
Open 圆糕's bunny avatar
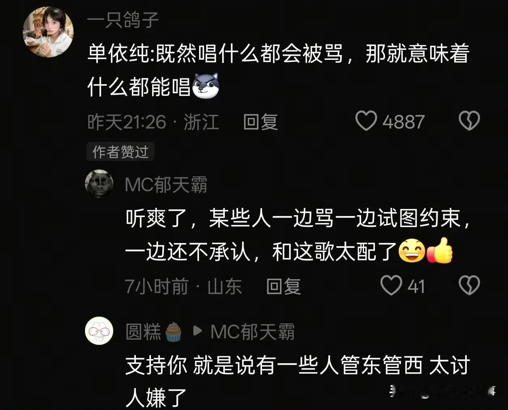pos(99,331)
